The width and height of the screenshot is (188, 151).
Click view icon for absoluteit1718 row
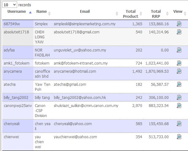[x=179, y=32]
